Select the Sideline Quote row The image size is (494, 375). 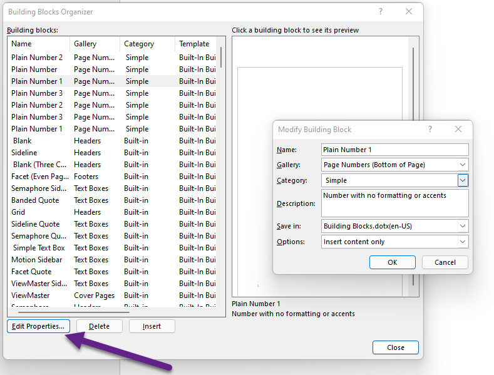tap(113, 224)
